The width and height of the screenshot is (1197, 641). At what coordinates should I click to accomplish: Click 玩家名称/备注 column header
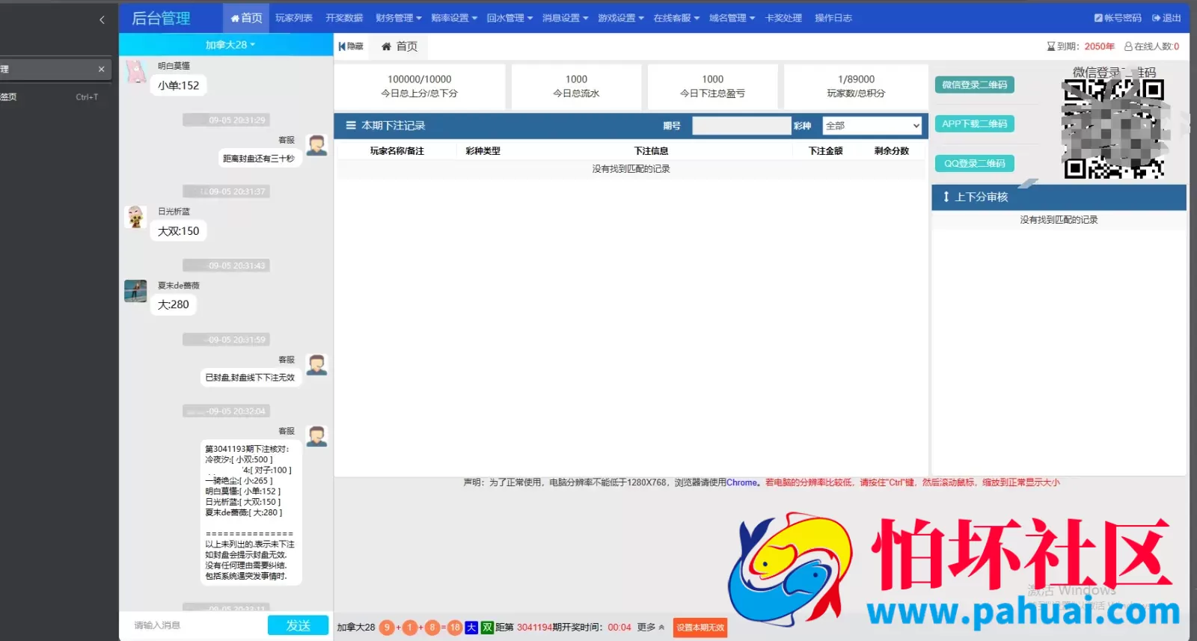(x=397, y=151)
